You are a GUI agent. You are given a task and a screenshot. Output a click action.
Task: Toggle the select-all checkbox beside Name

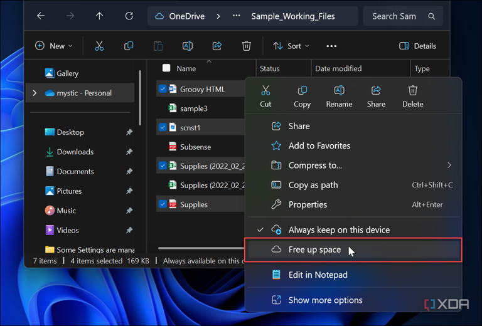click(166, 68)
